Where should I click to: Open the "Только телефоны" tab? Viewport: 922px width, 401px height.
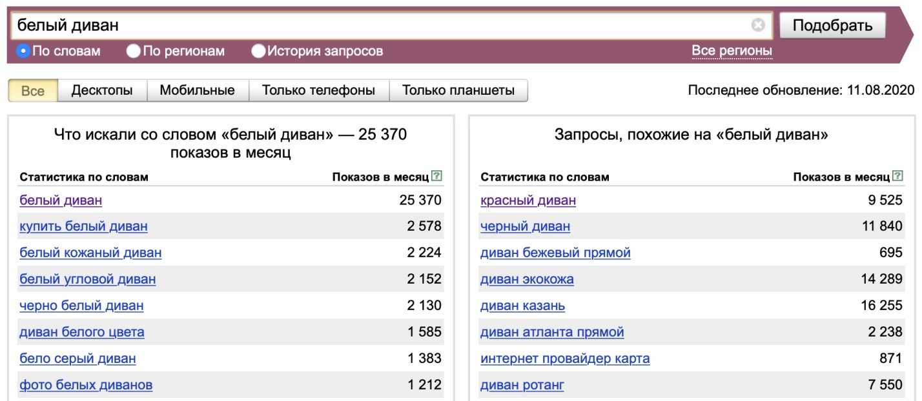(x=318, y=91)
